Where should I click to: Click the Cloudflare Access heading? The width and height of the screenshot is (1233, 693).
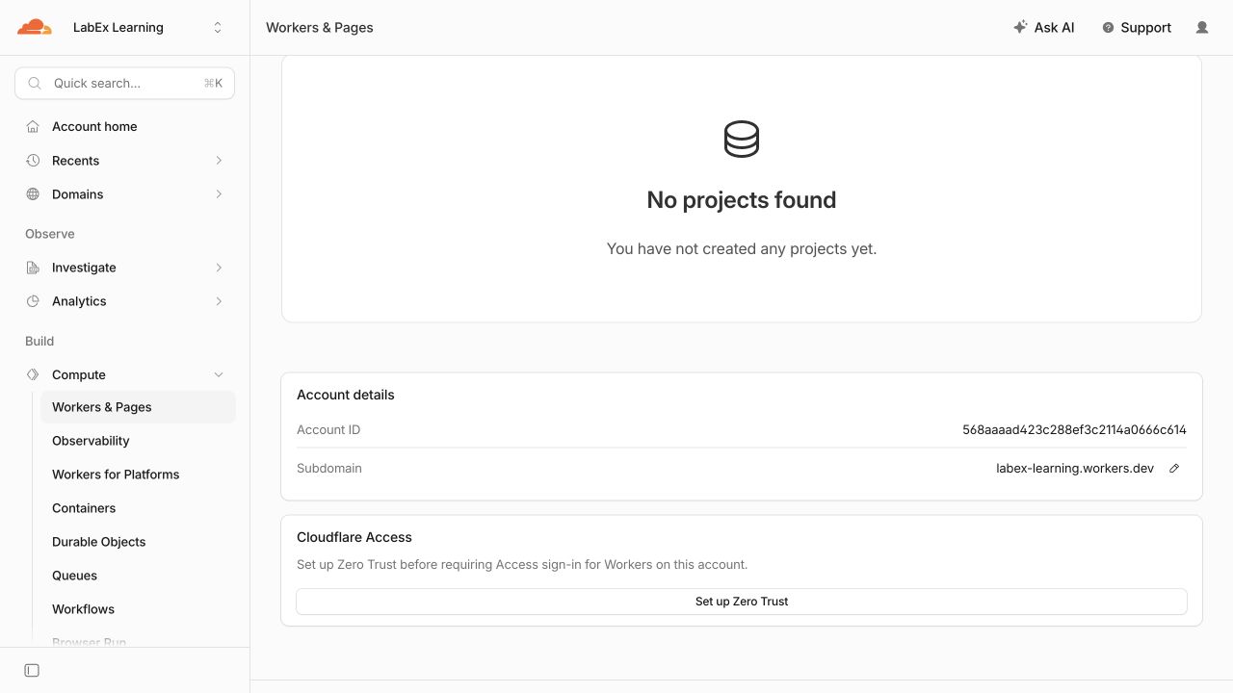(x=354, y=537)
